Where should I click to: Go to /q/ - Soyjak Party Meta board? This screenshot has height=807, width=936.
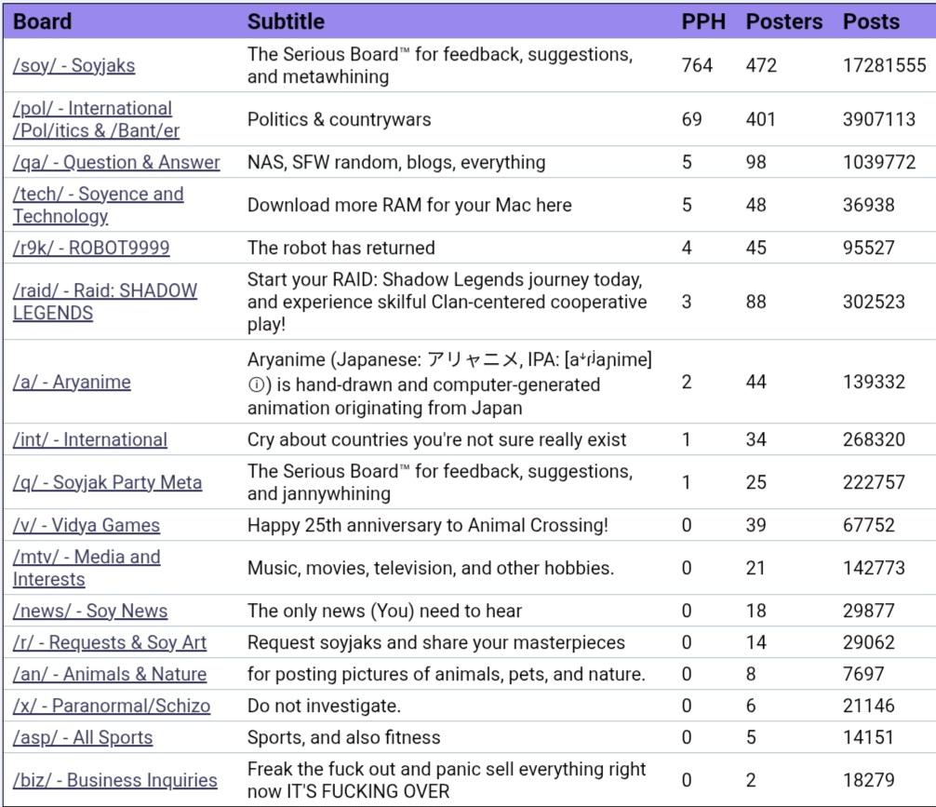(107, 483)
